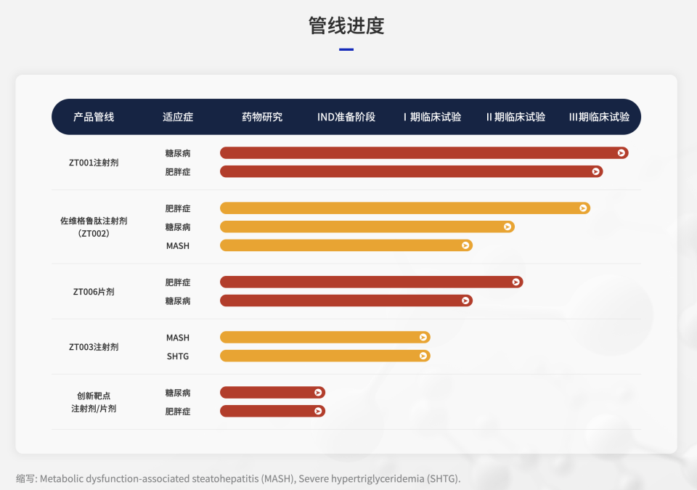This screenshot has width=697, height=490.
Task: Click the arrow icon on ZT001糖尿病 progress bar
Action: tap(620, 152)
